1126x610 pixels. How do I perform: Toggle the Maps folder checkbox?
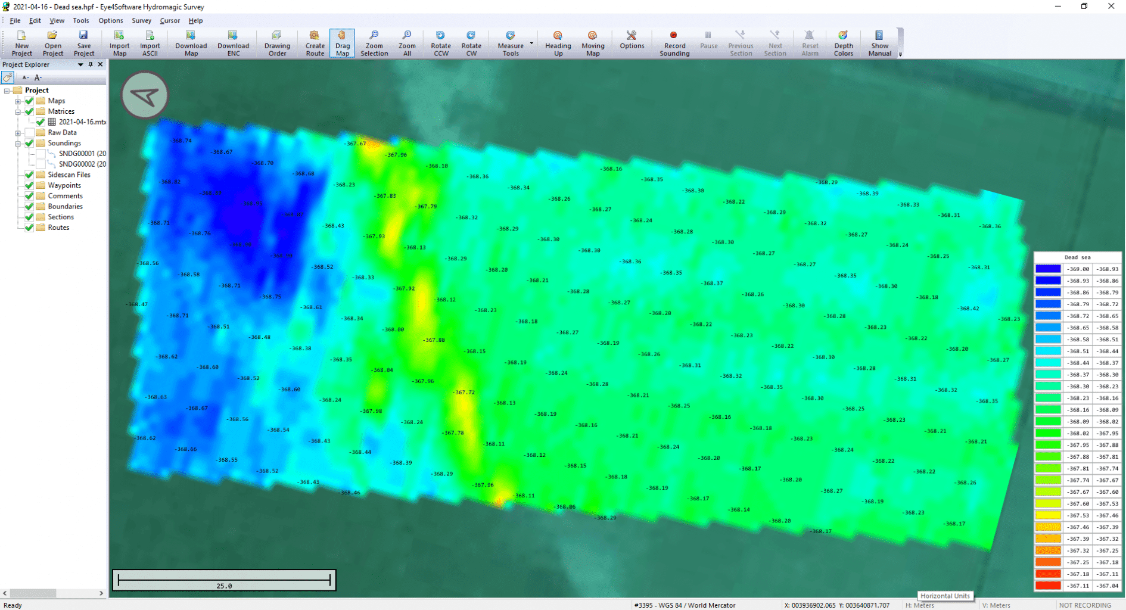click(29, 101)
